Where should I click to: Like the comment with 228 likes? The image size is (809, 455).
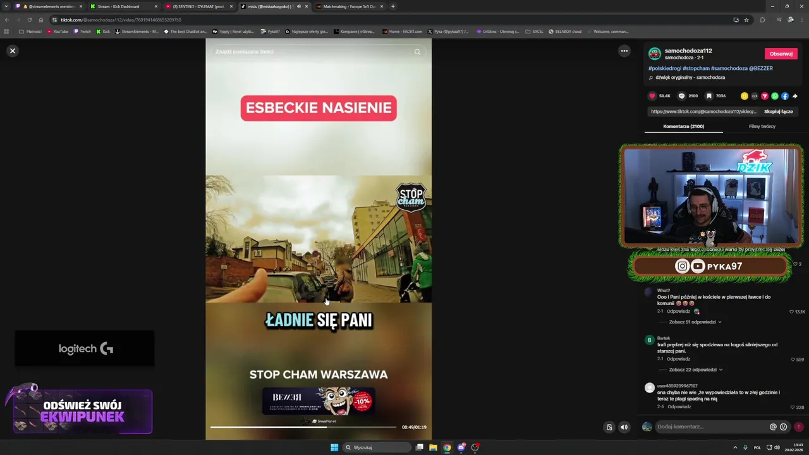pos(793,408)
